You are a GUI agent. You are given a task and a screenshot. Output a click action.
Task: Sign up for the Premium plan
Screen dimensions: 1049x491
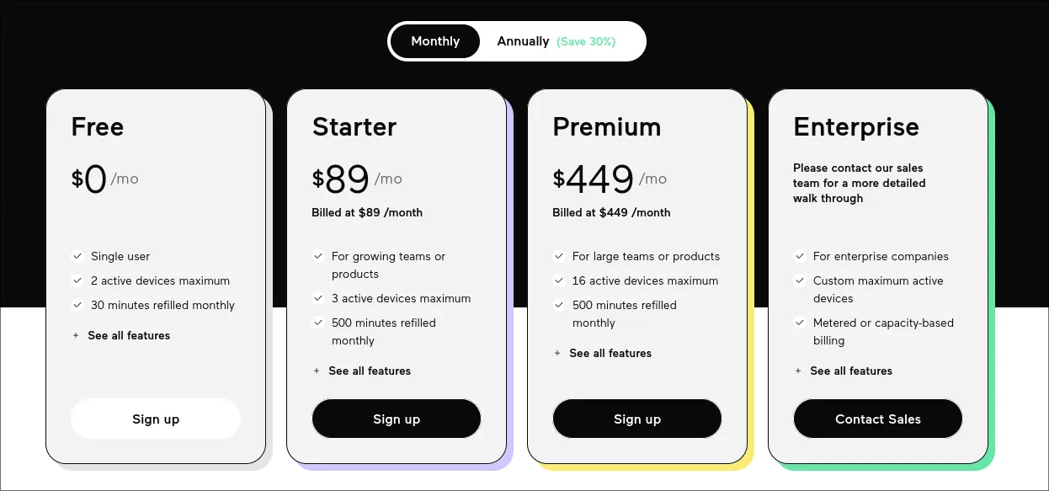click(637, 419)
